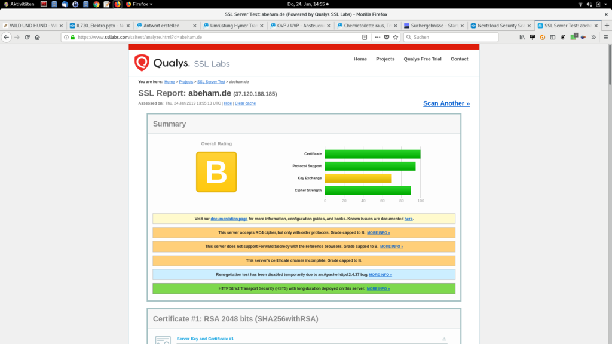Screen dimensions: 612x344
Task: Close the Nextcloud Security Scan tab
Action: pos(529,26)
